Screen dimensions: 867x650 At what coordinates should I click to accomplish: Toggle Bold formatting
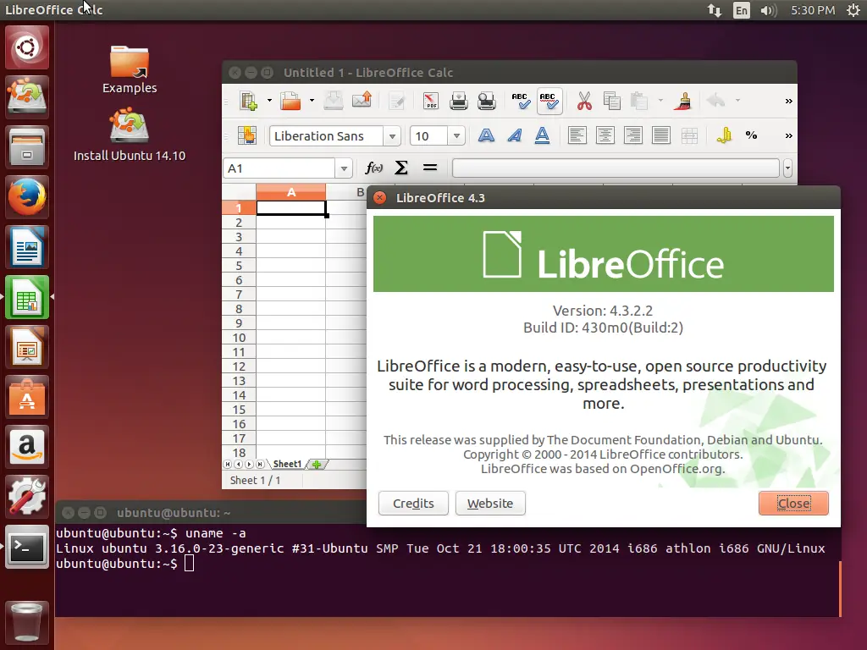486,135
